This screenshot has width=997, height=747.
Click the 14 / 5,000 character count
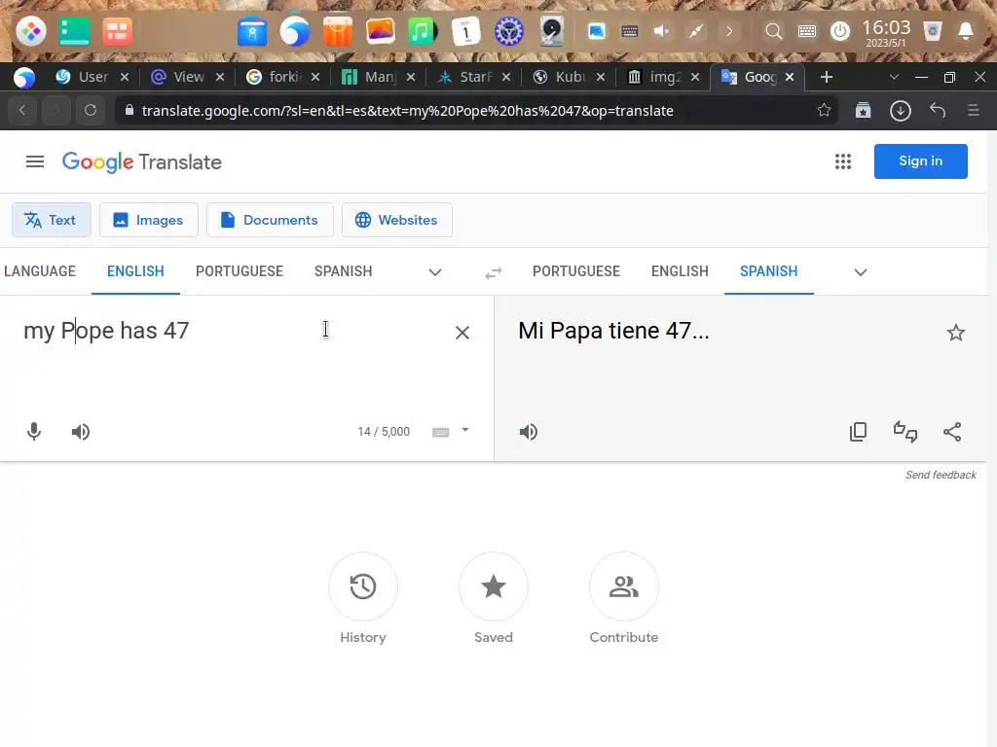click(x=384, y=432)
